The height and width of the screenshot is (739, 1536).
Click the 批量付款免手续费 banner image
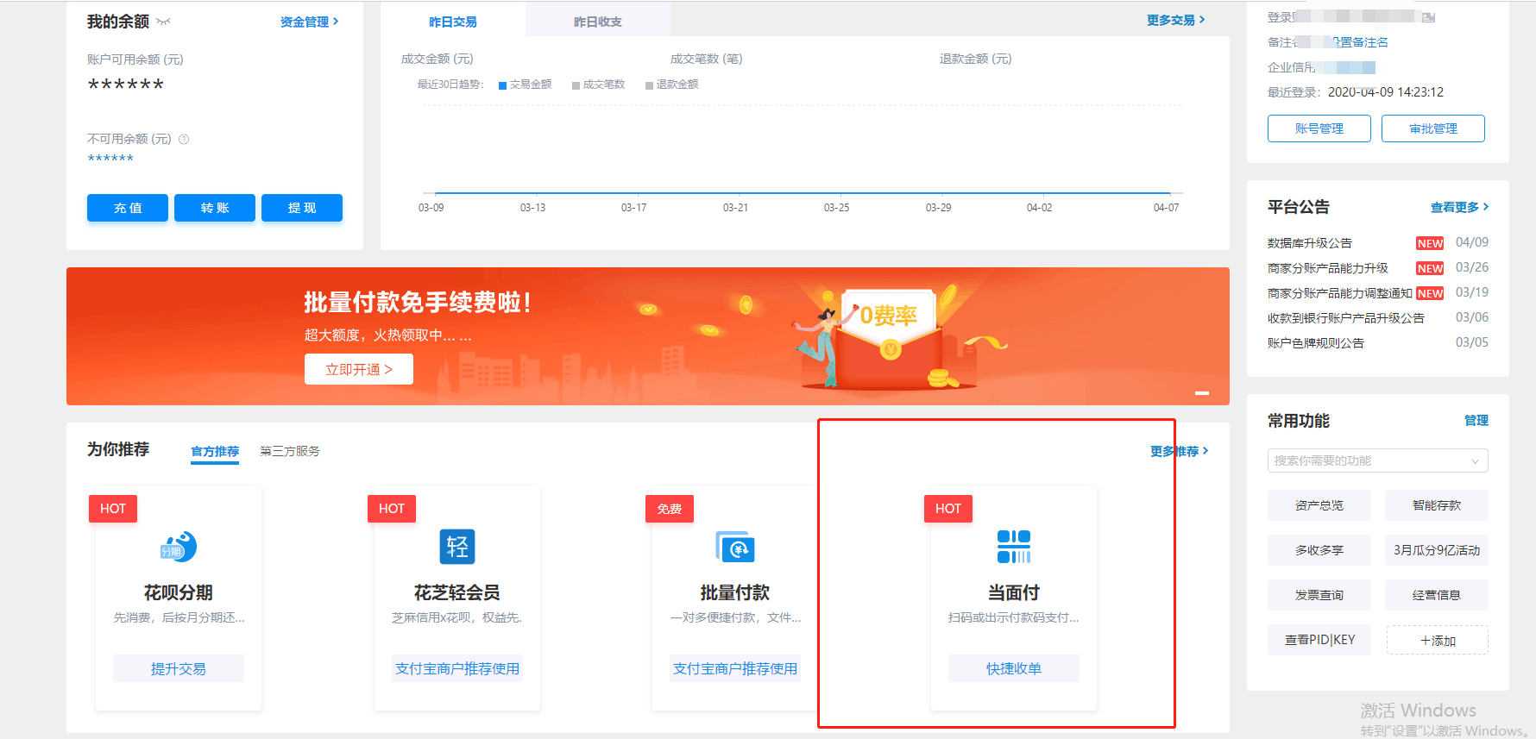point(648,336)
